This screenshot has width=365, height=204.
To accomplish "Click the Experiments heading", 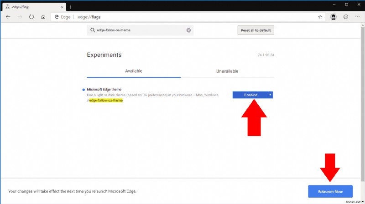I will pos(104,55).
